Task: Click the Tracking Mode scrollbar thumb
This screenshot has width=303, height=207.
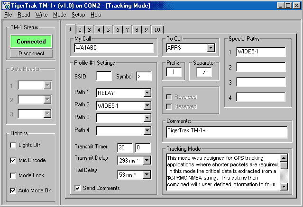Action: (284, 165)
